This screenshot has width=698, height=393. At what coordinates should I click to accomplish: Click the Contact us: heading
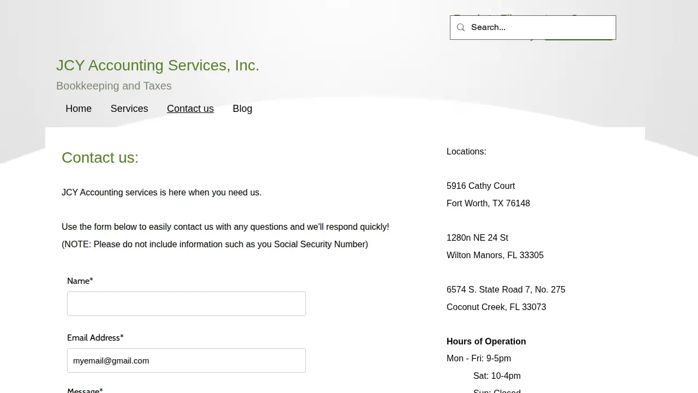100,158
